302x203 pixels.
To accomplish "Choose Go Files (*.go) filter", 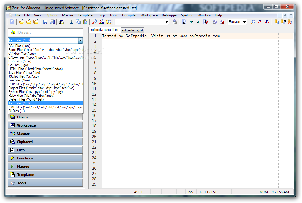I will click(46, 65).
